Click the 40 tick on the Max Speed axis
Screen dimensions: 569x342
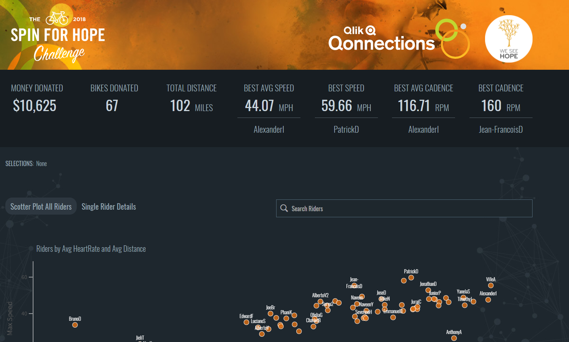24,314
